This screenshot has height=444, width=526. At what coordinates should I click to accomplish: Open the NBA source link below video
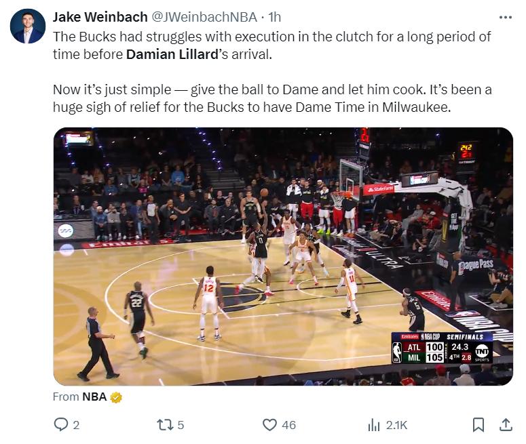pyautogui.click(x=94, y=397)
